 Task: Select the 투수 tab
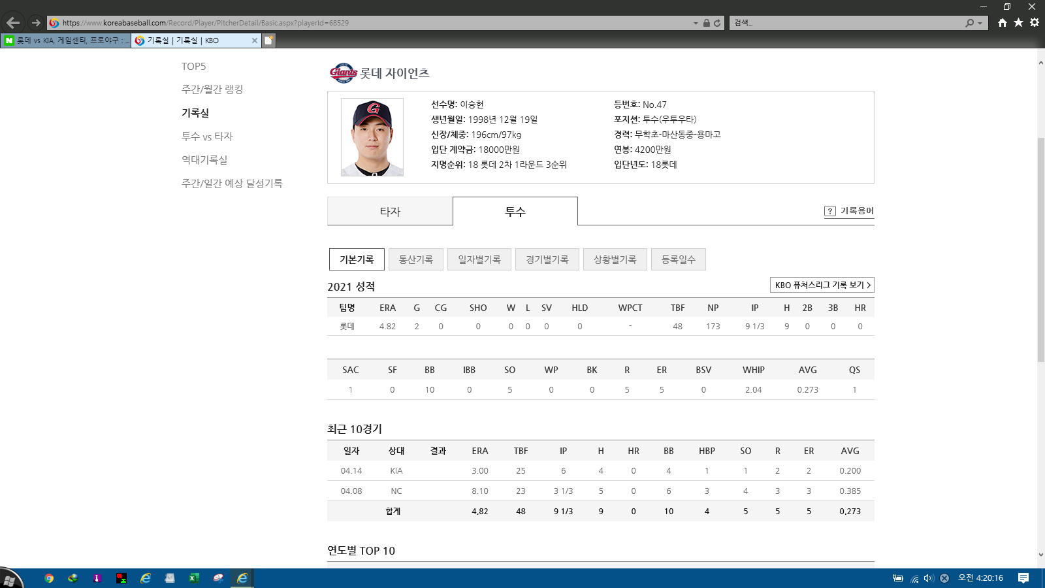[x=515, y=211]
